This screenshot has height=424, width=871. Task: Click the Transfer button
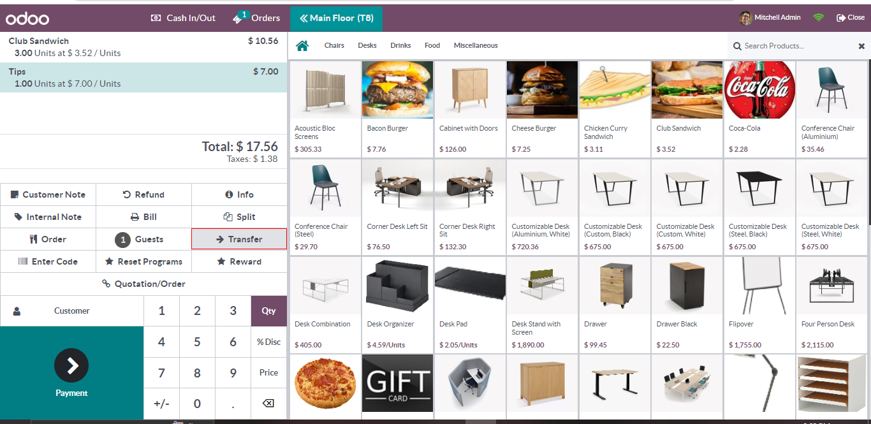click(x=239, y=239)
